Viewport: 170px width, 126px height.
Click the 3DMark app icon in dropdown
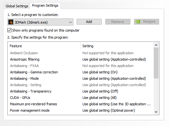point(11,22)
